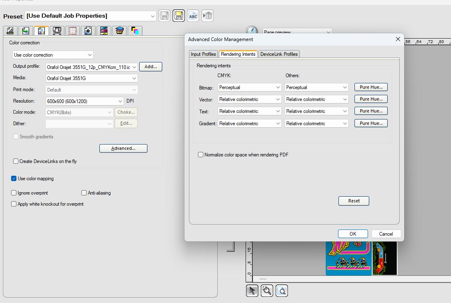This screenshot has height=303, width=451.
Task: Select the Rendering Intents tab
Action: point(238,54)
